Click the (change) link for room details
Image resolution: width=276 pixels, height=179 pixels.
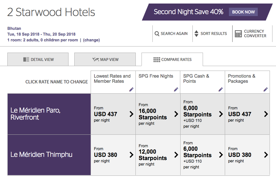92,40
